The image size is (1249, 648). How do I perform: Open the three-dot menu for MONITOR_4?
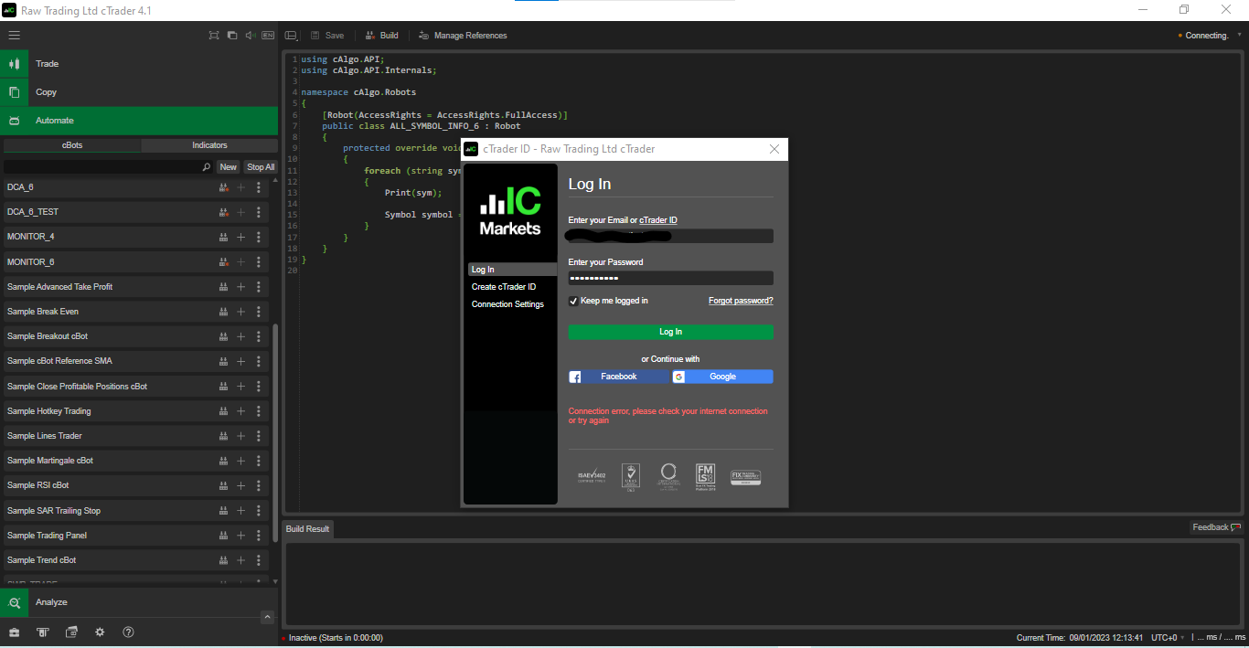click(x=259, y=237)
